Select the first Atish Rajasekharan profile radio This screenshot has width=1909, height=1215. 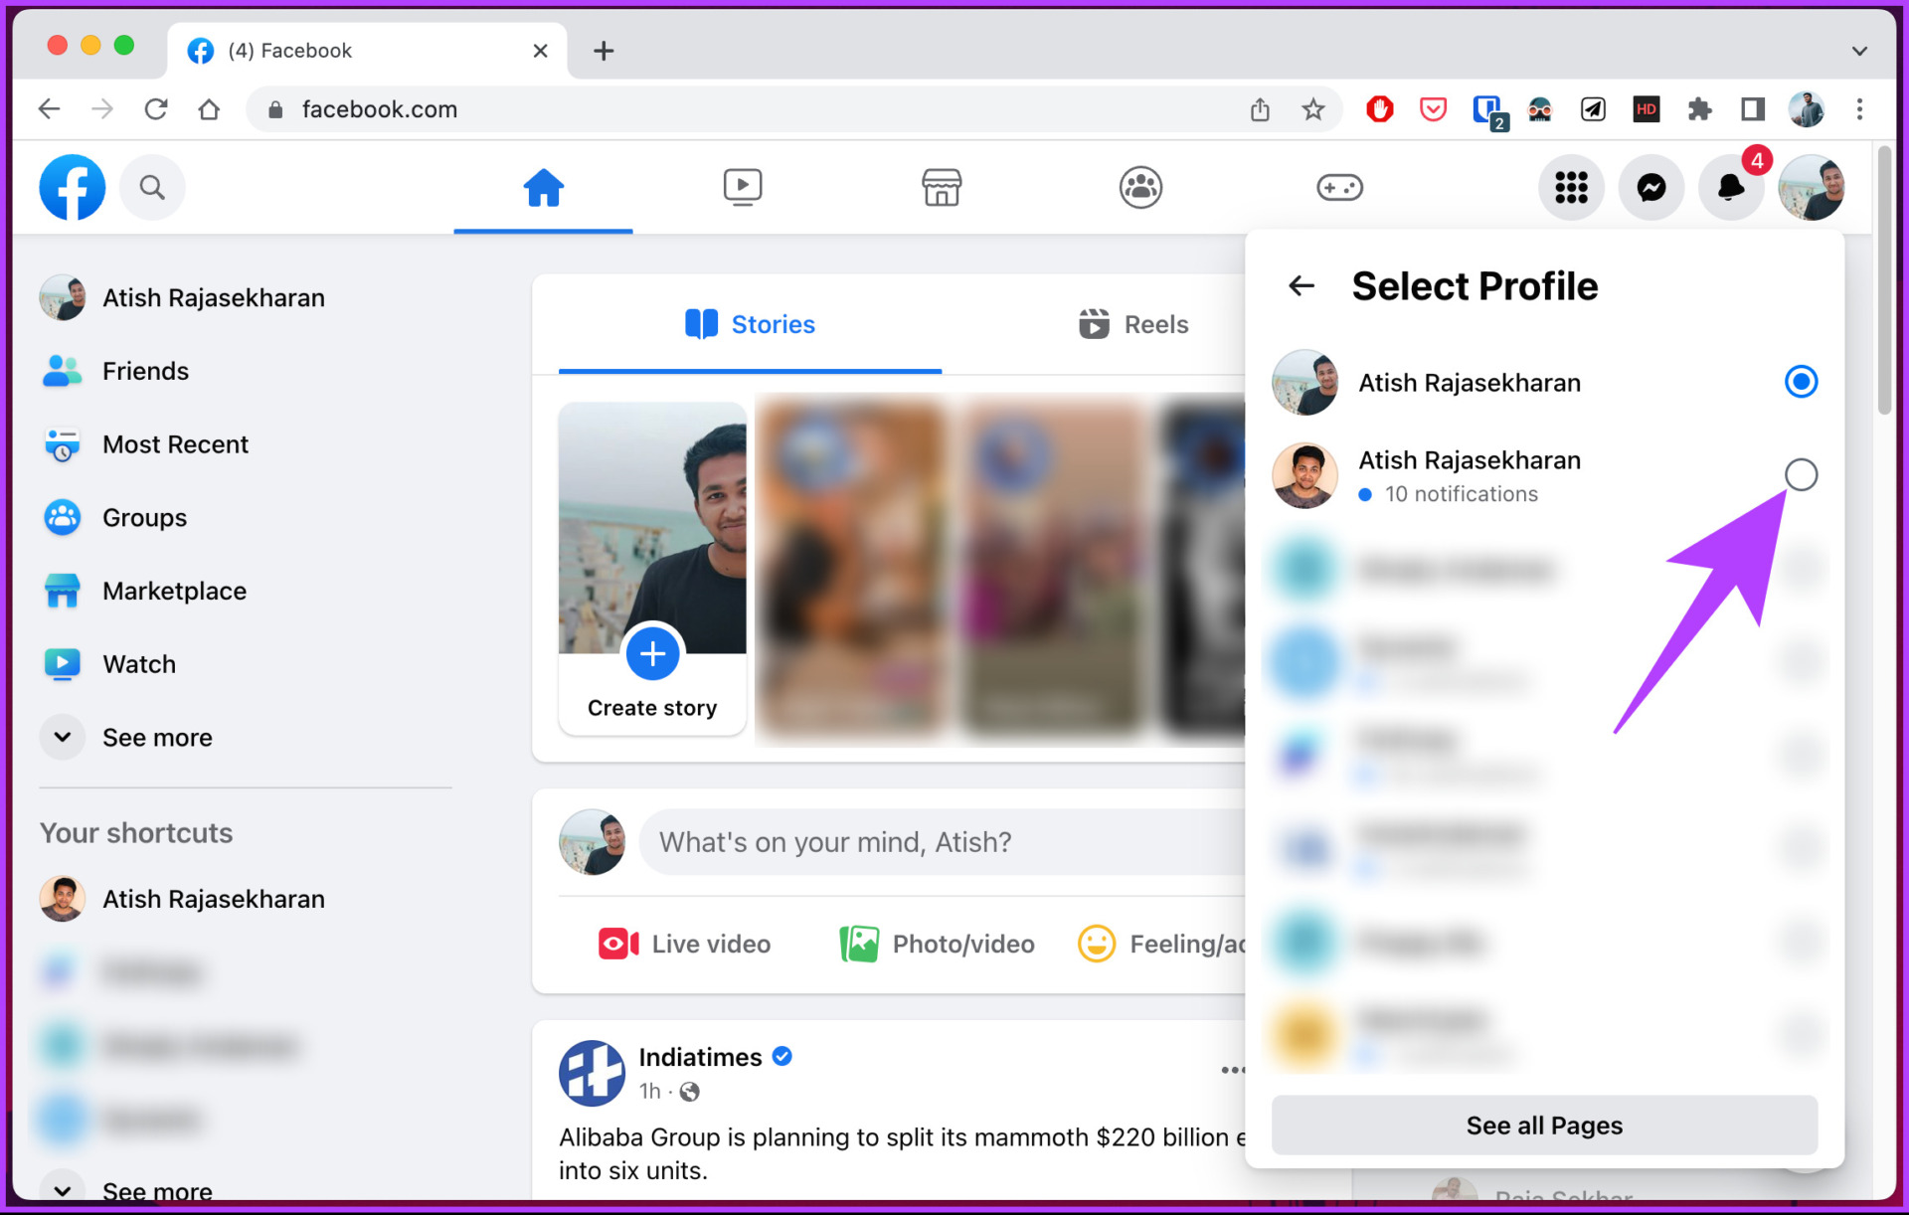coord(1801,382)
